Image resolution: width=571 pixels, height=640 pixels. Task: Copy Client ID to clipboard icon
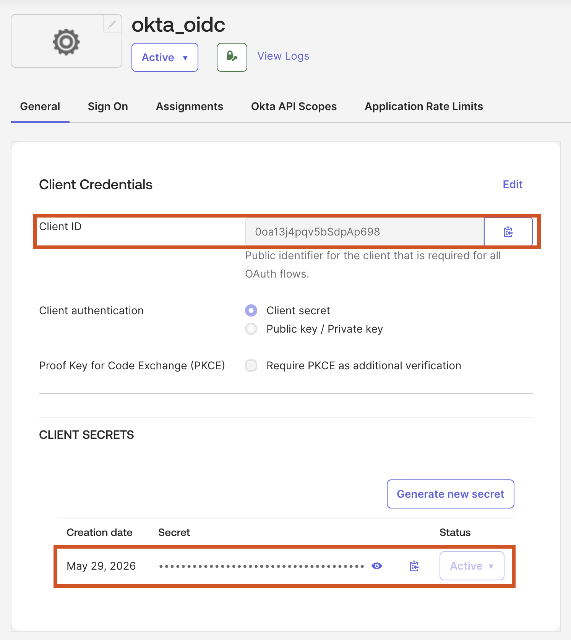508,232
